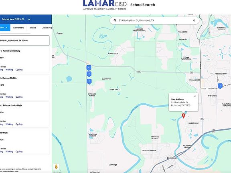
Task: Click the red address pin on map
Action: [183, 116]
